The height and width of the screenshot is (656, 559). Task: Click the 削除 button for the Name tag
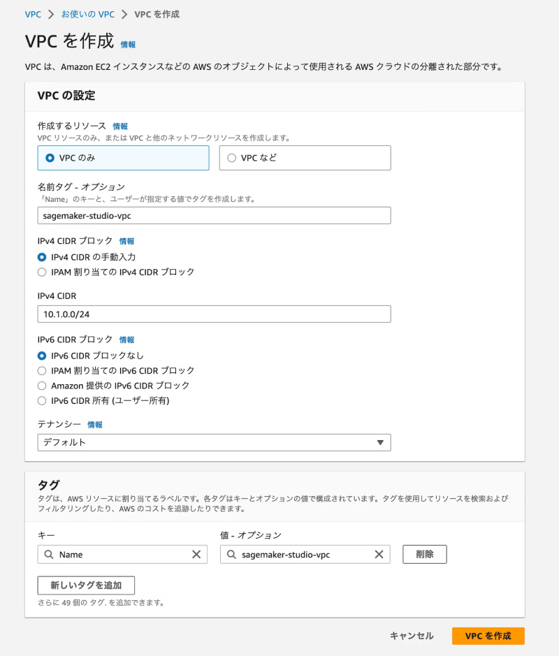pos(425,554)
